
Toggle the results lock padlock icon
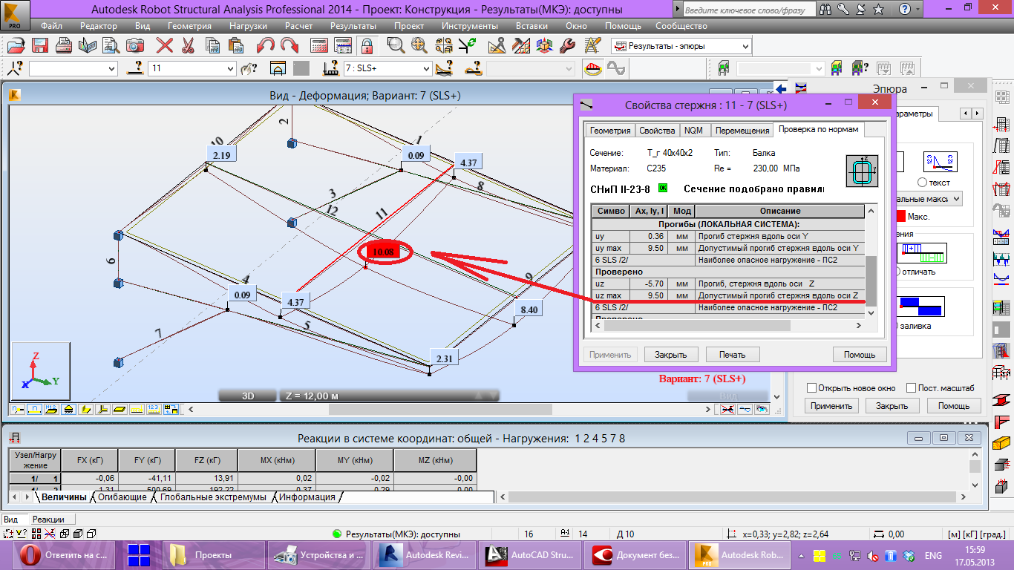[x=367, y=45]
